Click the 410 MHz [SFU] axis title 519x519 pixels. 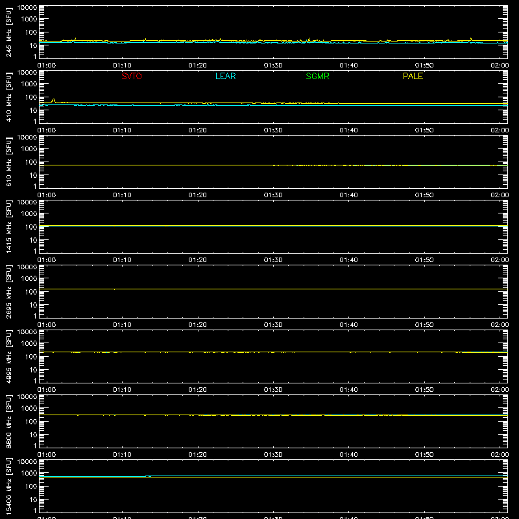pyautogui.click(x=8, y=97)
